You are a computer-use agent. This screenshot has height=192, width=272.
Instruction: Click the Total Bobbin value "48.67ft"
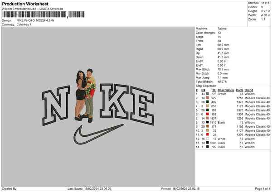click(223, 82)
